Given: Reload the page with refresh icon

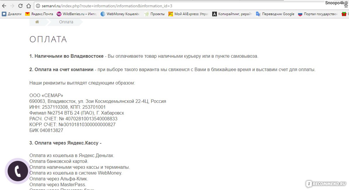Looking at the screenshot, I should [20, 6].
